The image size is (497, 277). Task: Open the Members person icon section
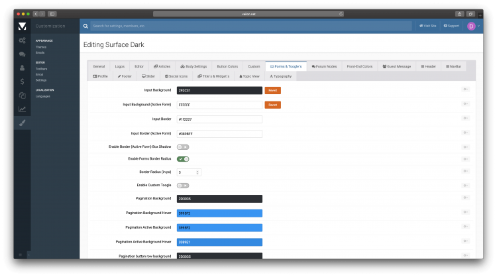click(22, 68)
